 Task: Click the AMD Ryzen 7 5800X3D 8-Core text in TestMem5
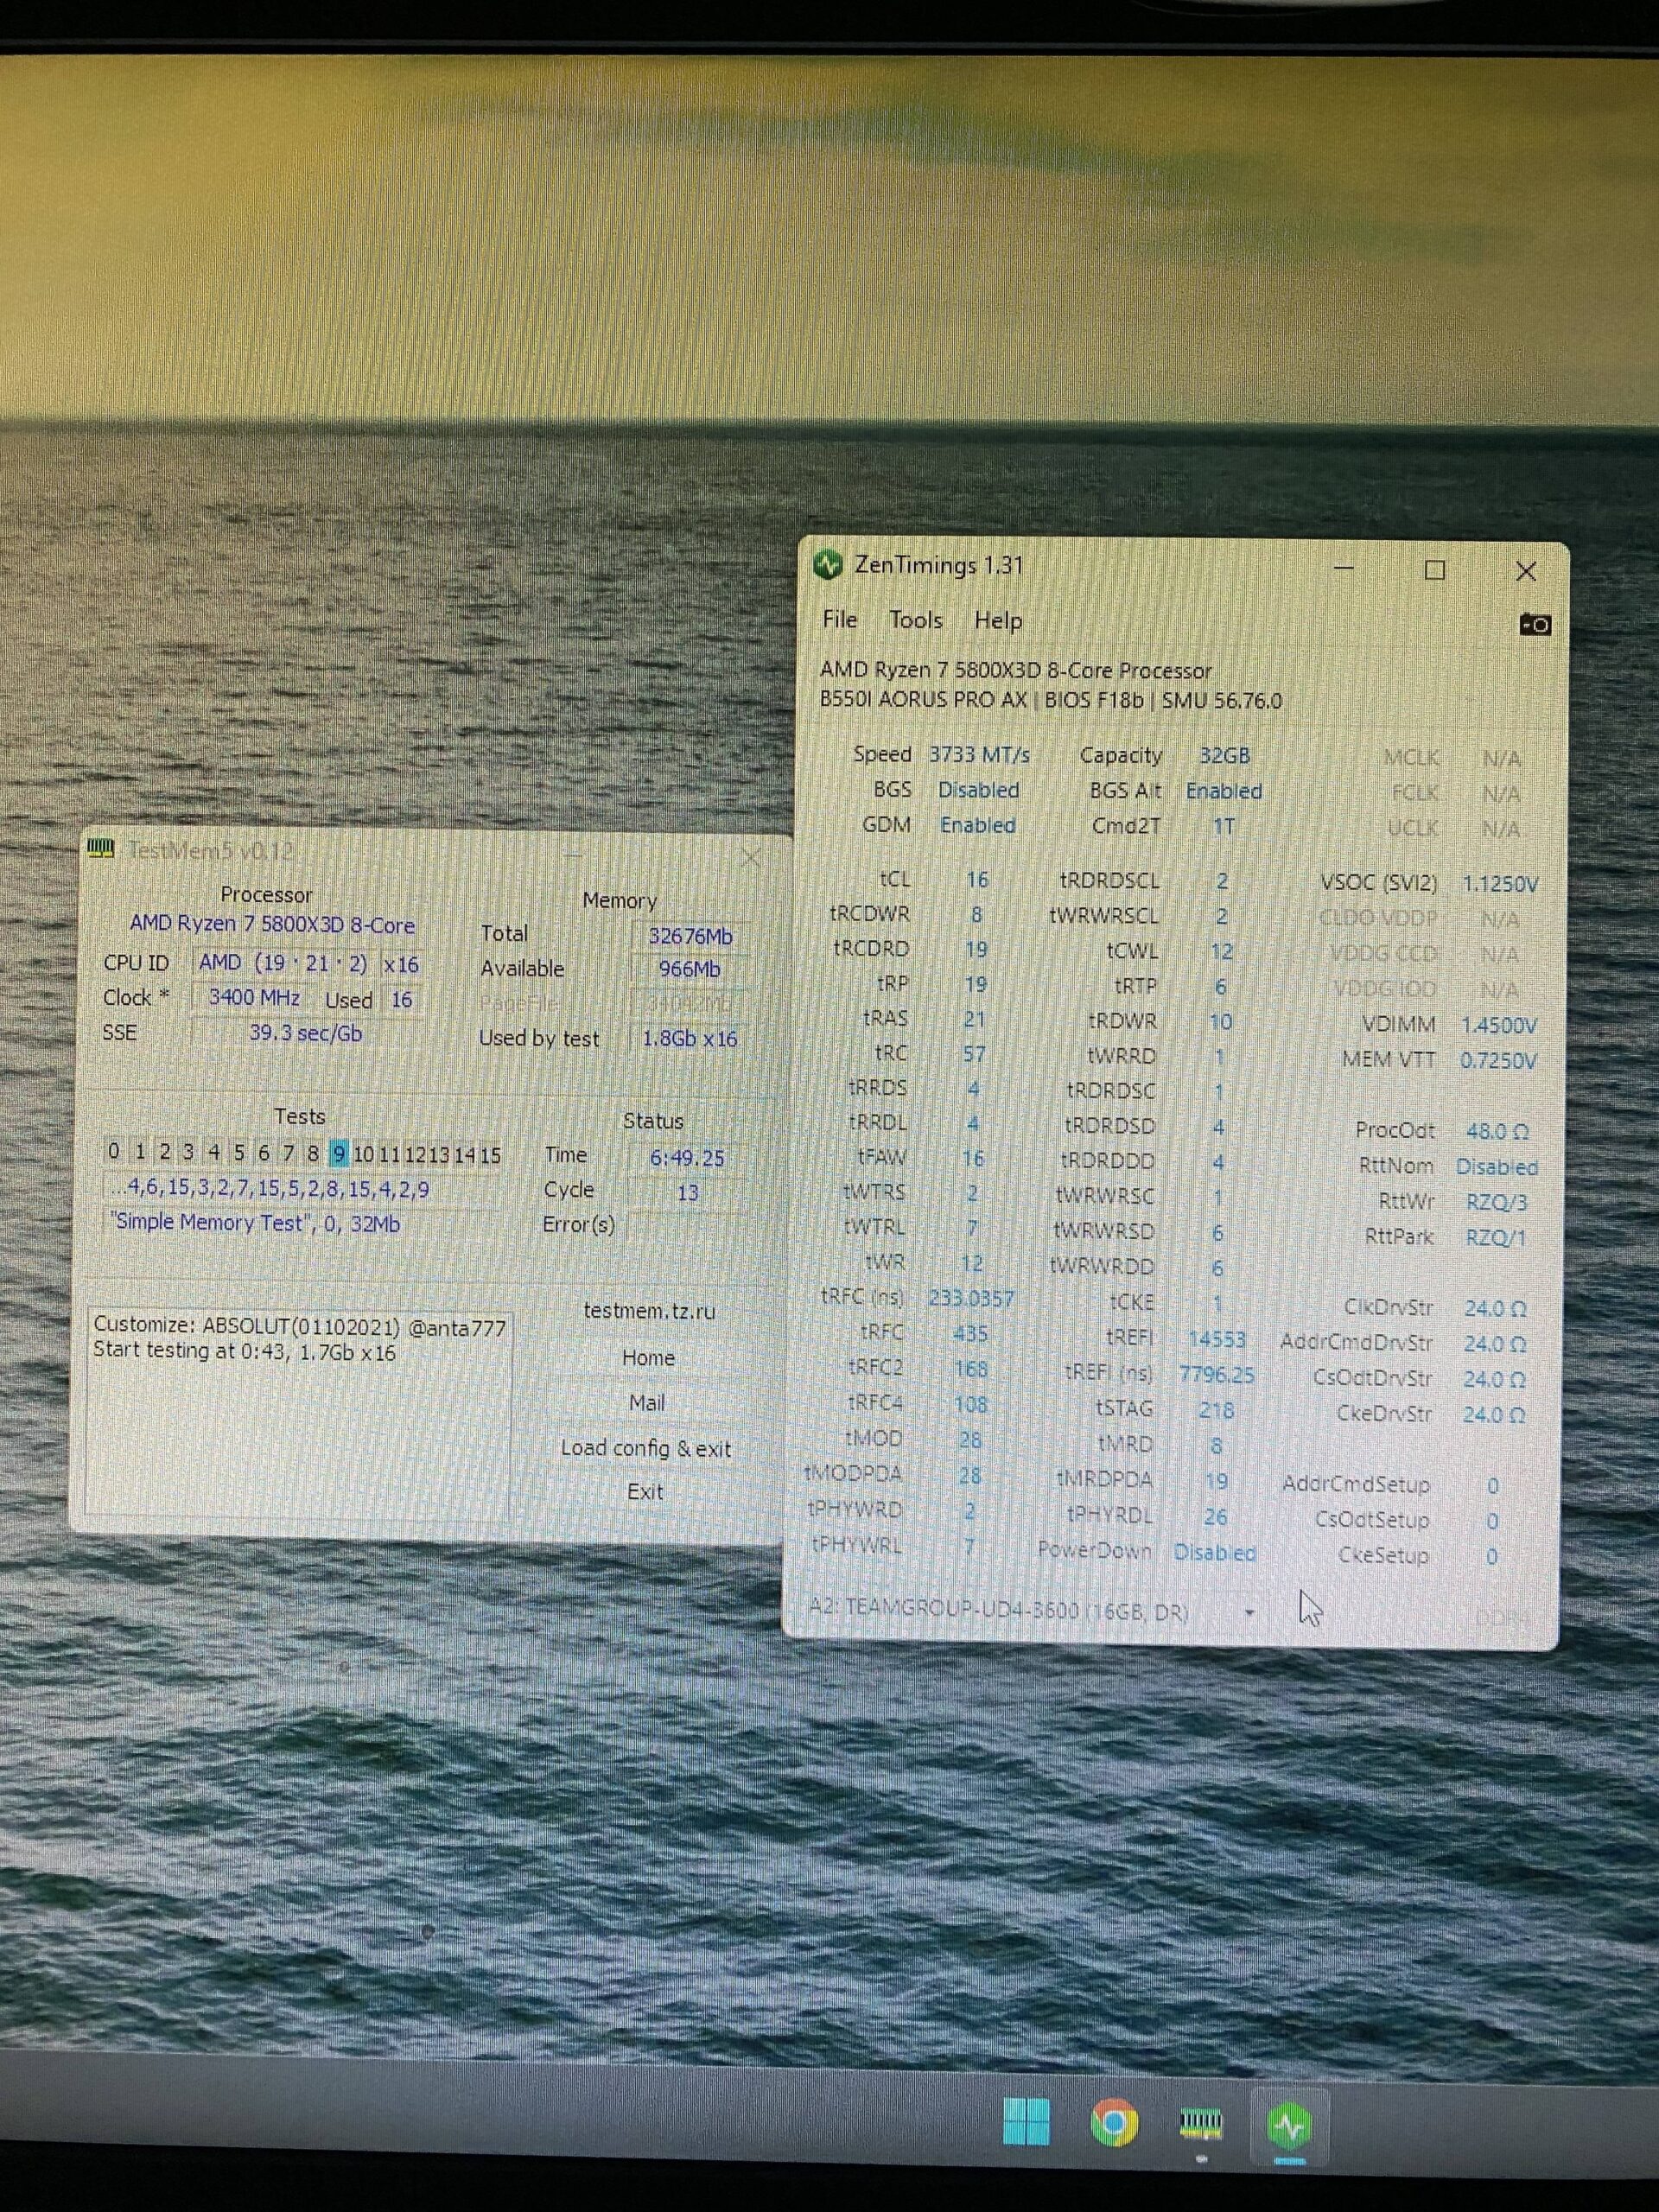(x=272, y=925)
